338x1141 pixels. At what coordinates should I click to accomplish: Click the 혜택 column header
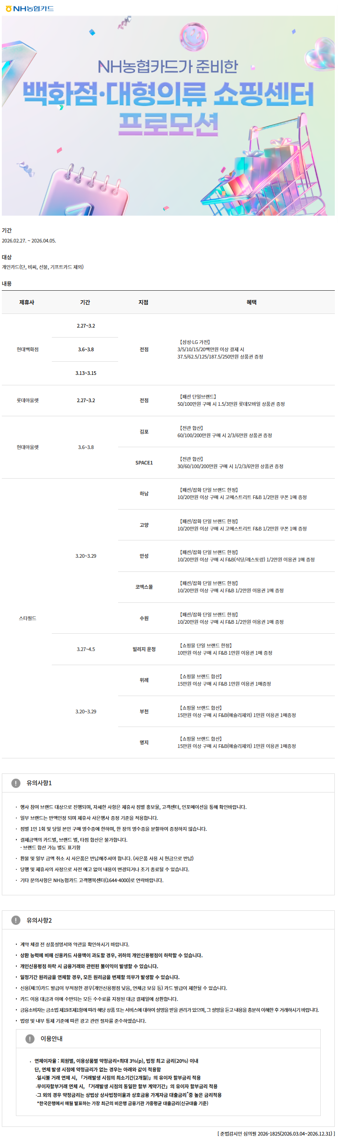pos(252,302)
